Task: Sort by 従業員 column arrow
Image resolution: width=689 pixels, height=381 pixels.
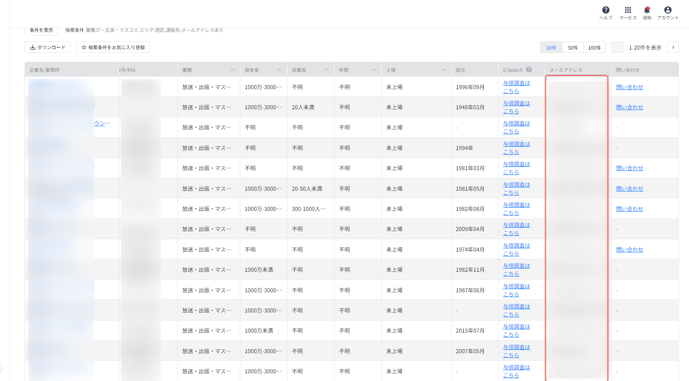Action: tap(327, 70)
